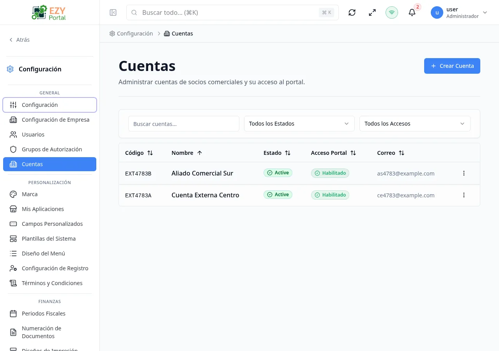This screenshot has width=499, height=351.
Task: Click the name Aliado Comercial Sur
Action: point(202,173)
